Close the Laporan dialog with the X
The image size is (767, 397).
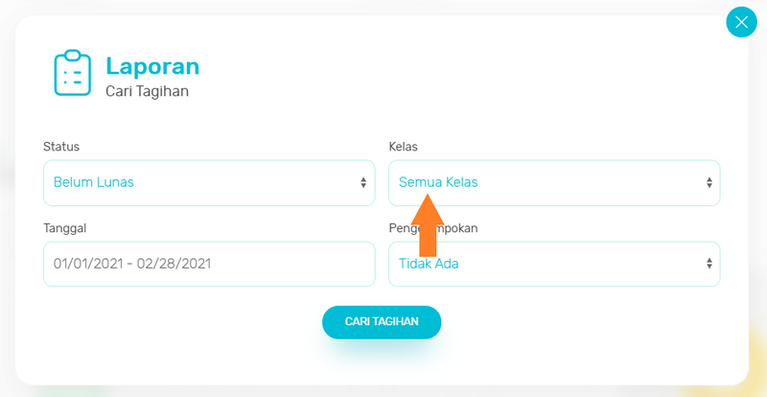(x=741, y=22)
